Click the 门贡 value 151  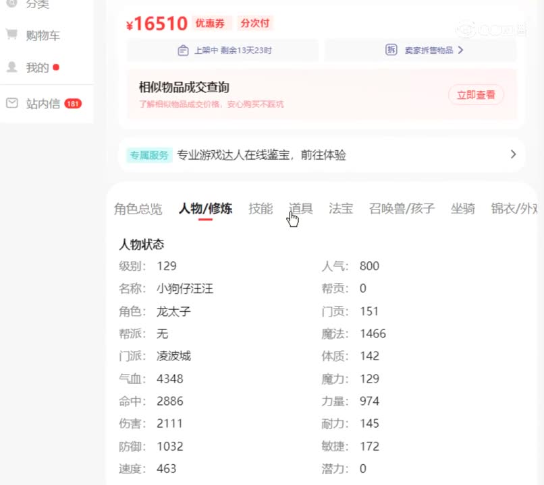pyautogui.click(x=369, y=311)
